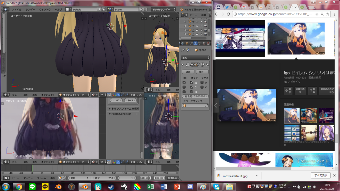Click the timeline end frame 250 field
The height and width of the screenshot is (191, 340).
pyautogui.click(x=104, y=178)
